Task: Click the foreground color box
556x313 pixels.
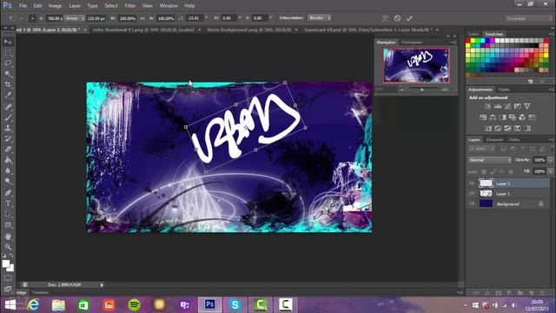Action: pyautogui.click(x=6, y=263)
